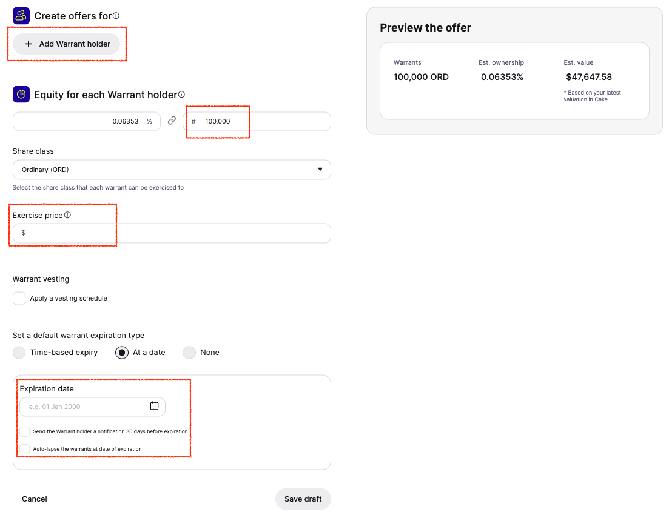Select Time-based expiry radio option
Viewport: 669px width, 518px height.
pos(19,353)
